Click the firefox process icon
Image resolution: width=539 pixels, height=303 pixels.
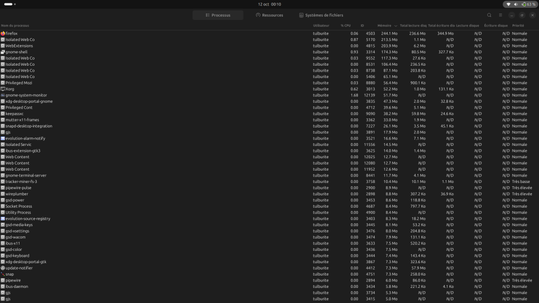tap(3, 33)
